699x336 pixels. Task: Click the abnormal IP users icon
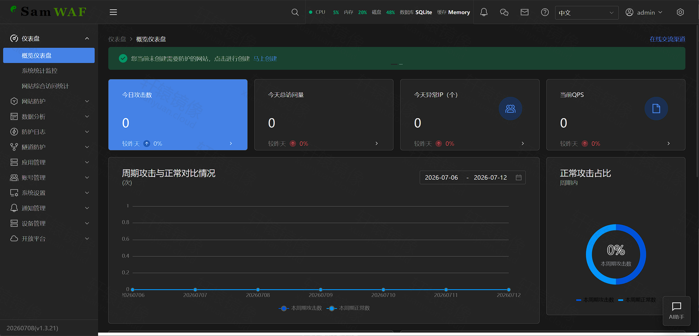[510, 109]
